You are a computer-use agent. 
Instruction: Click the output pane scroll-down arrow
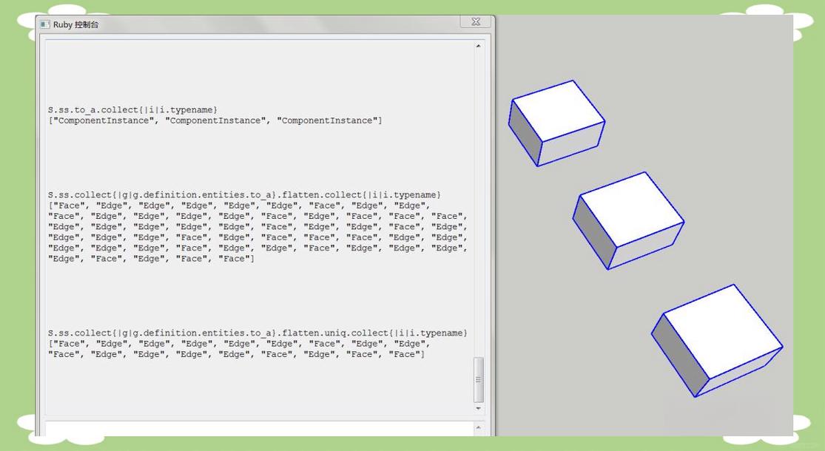[x=478, y=408]
